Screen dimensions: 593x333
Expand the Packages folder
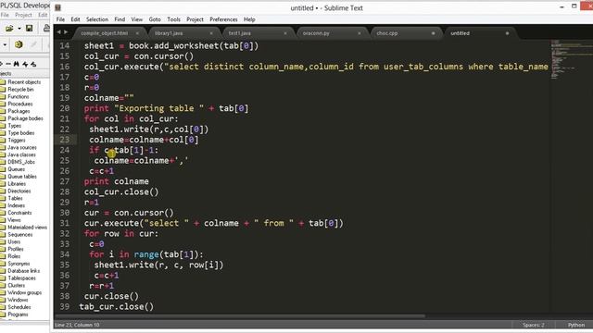[x=19, y=111]
